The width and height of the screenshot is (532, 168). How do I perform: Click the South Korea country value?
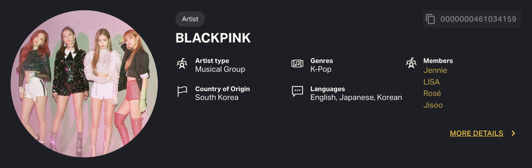(x=217, y=97)
